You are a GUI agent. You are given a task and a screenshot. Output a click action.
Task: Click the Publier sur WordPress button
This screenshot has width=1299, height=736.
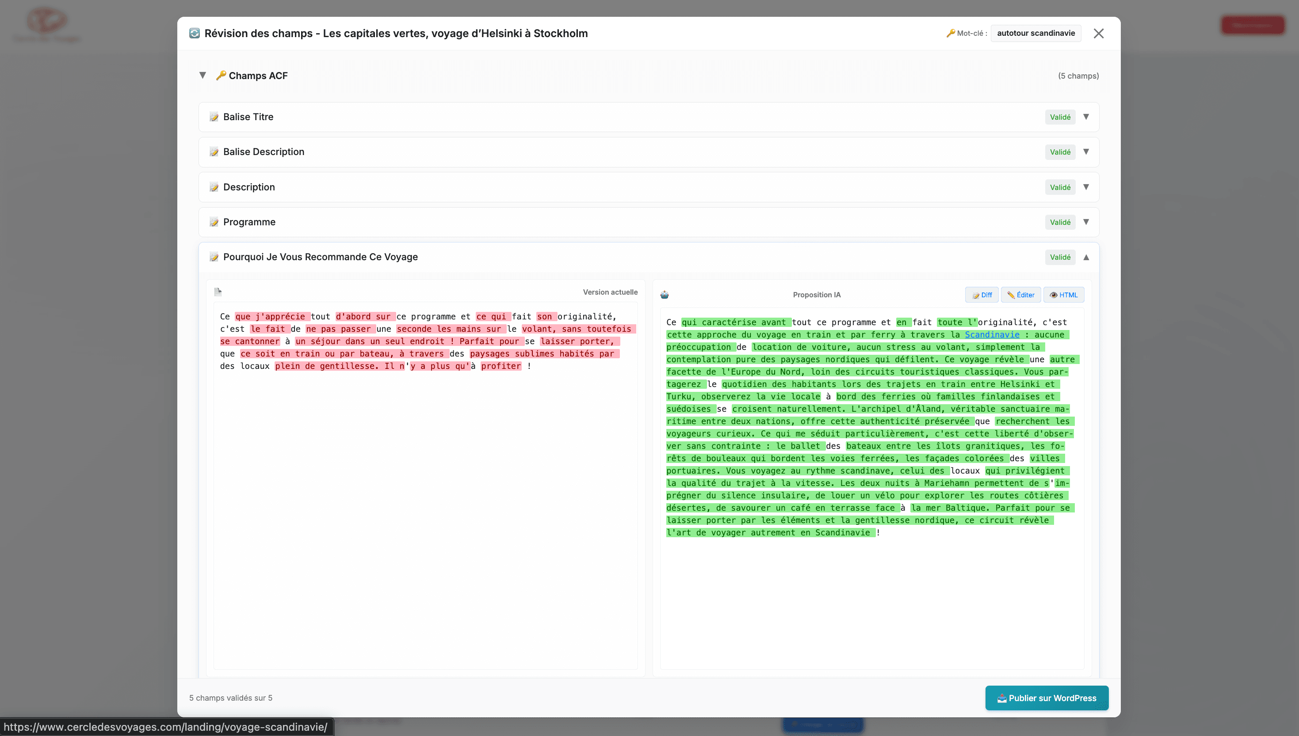coord(1047,698)
